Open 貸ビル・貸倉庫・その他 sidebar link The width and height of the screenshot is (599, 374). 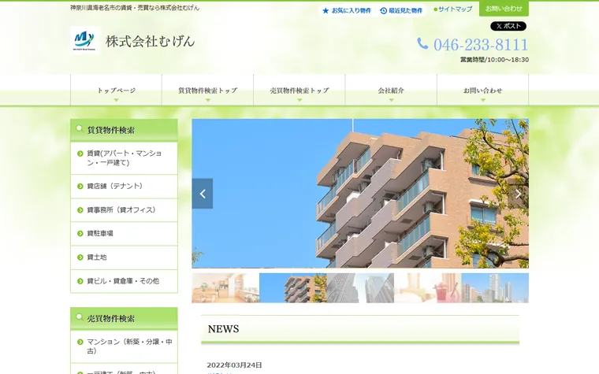(125, 281)
